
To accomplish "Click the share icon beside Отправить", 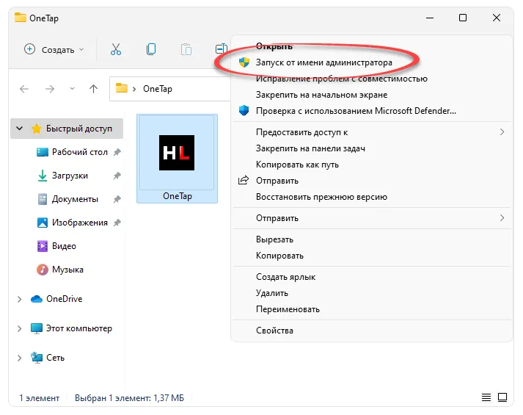I will coord(244,180).
